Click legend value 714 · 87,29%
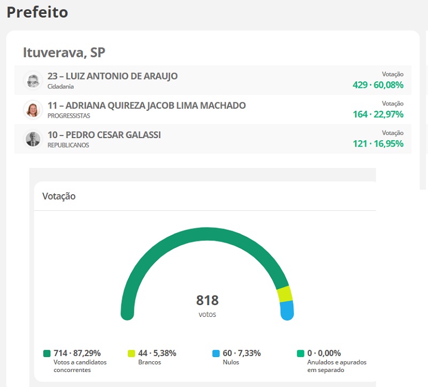428x387 pixels. (77, 353)
